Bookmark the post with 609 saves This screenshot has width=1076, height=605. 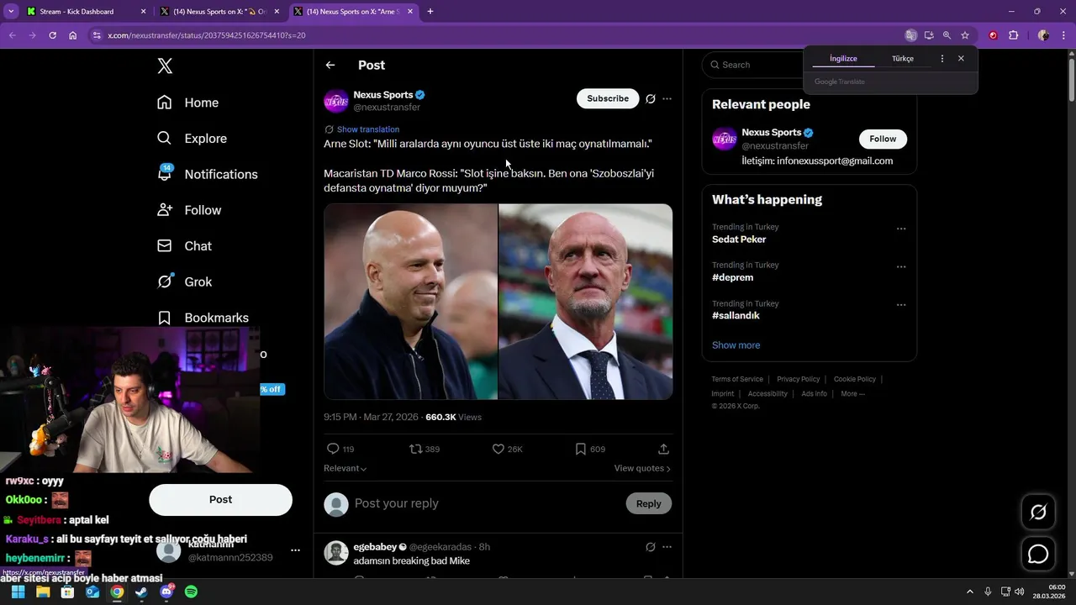[580, 449]
